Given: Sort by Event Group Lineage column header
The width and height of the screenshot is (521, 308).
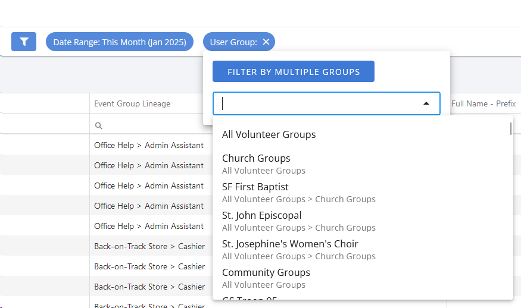Looking at the screenshot, I should (x=132, y=103).
